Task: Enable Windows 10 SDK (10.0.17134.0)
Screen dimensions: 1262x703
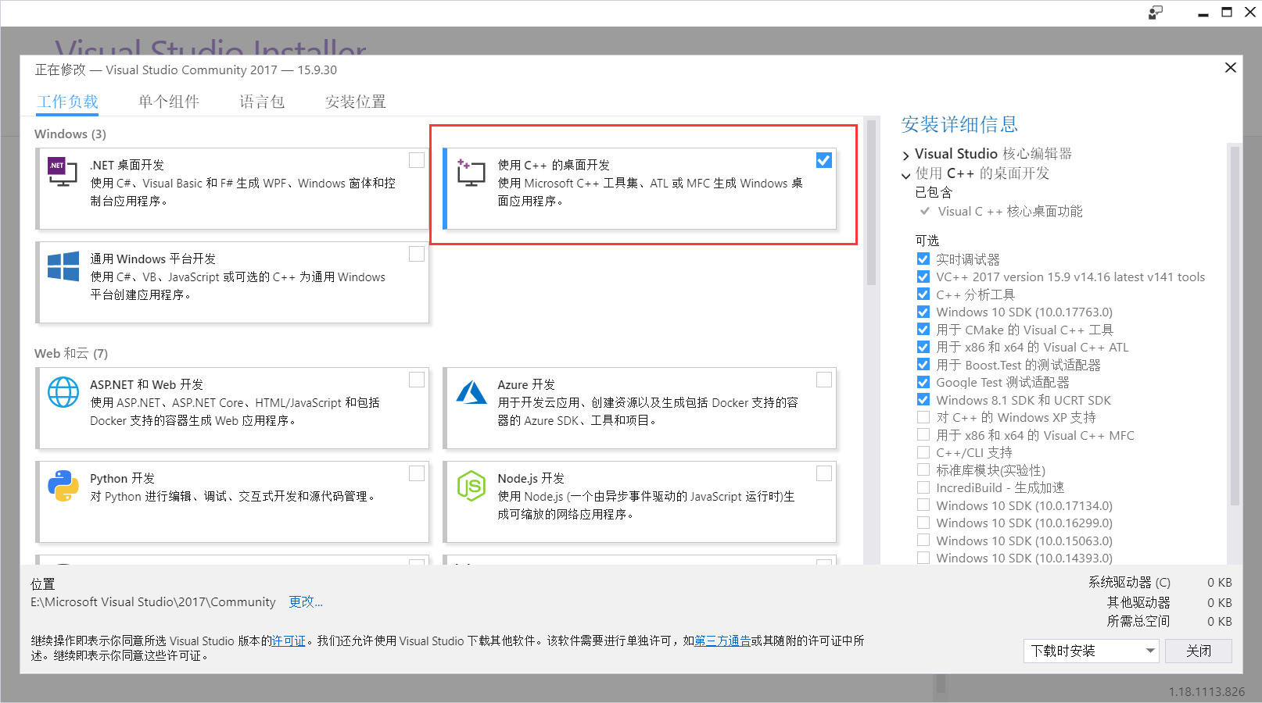Action: 923,505
